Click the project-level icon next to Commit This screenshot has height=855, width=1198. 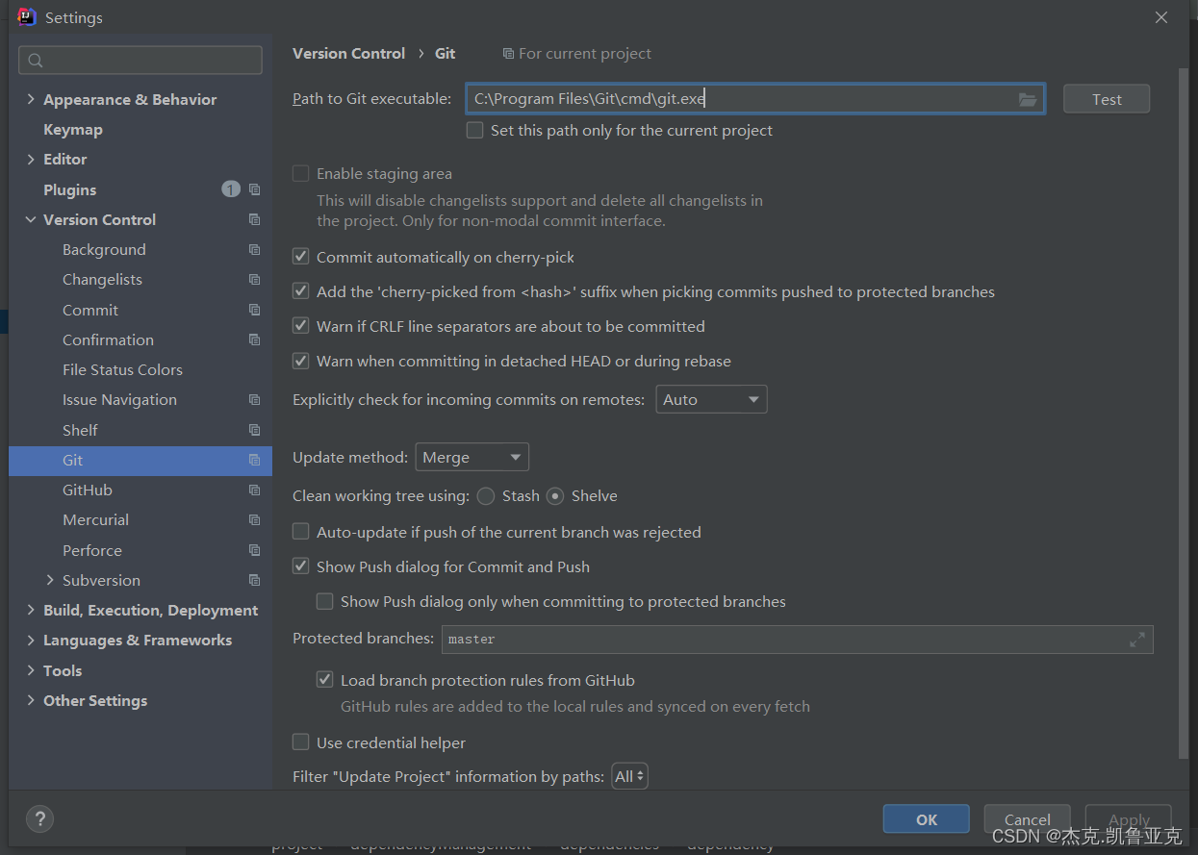[x=254, y=310]
